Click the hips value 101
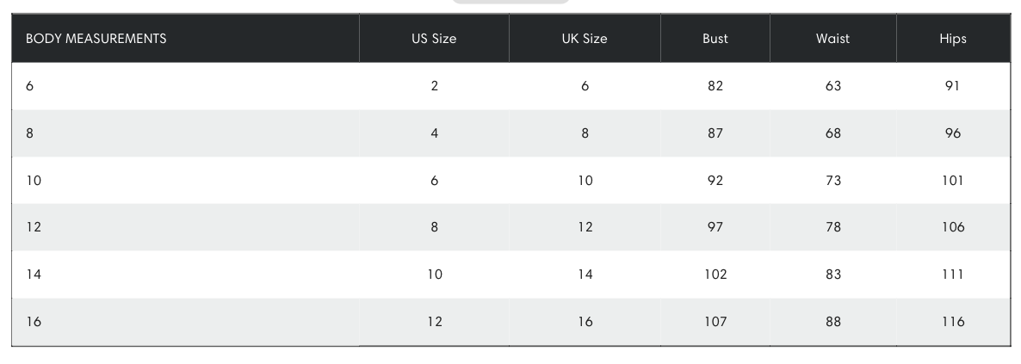 point(953,181)
